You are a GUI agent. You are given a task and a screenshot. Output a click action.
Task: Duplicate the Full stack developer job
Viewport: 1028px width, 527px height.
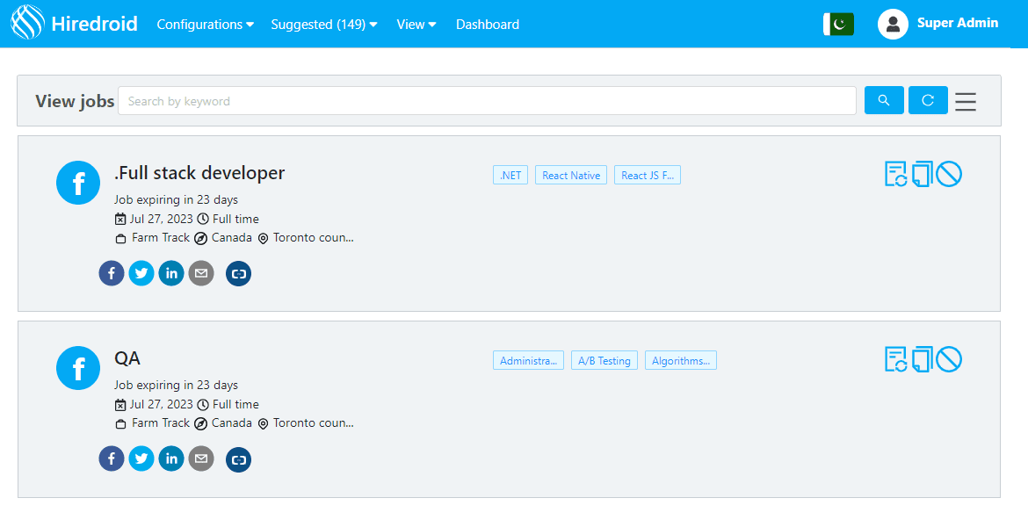click(922, 174)
